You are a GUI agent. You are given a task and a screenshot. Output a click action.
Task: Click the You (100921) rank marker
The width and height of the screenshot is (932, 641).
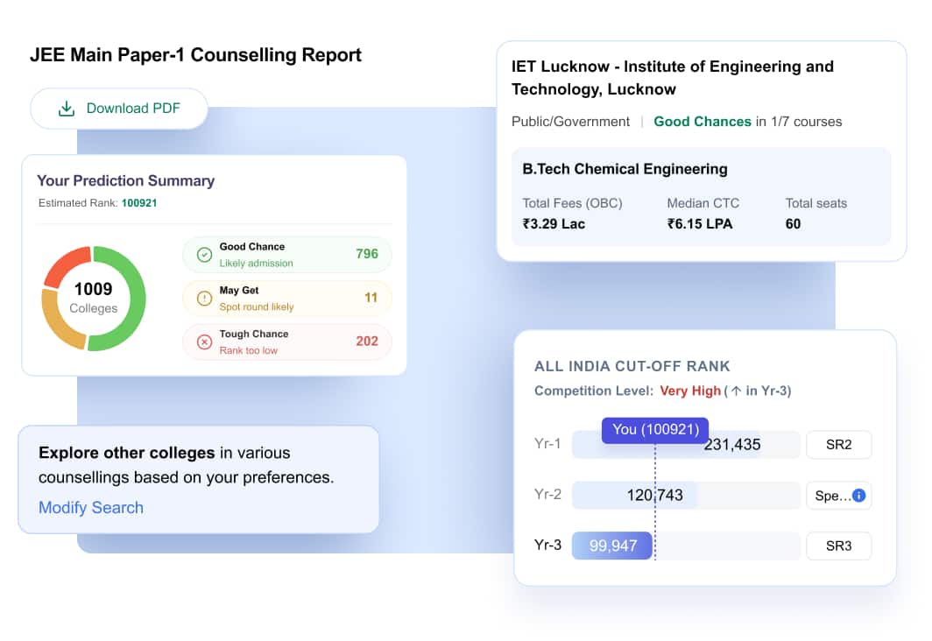pyautogui.click(x=655, y=430)
